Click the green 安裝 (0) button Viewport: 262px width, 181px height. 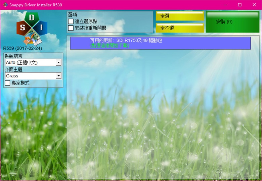coord(232,22)
